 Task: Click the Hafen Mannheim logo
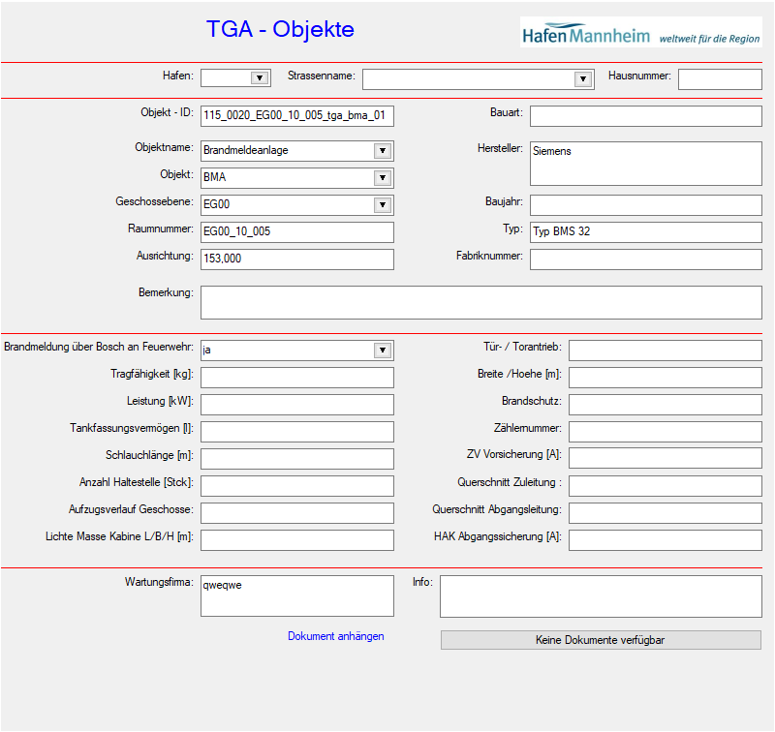click(640, 32)
